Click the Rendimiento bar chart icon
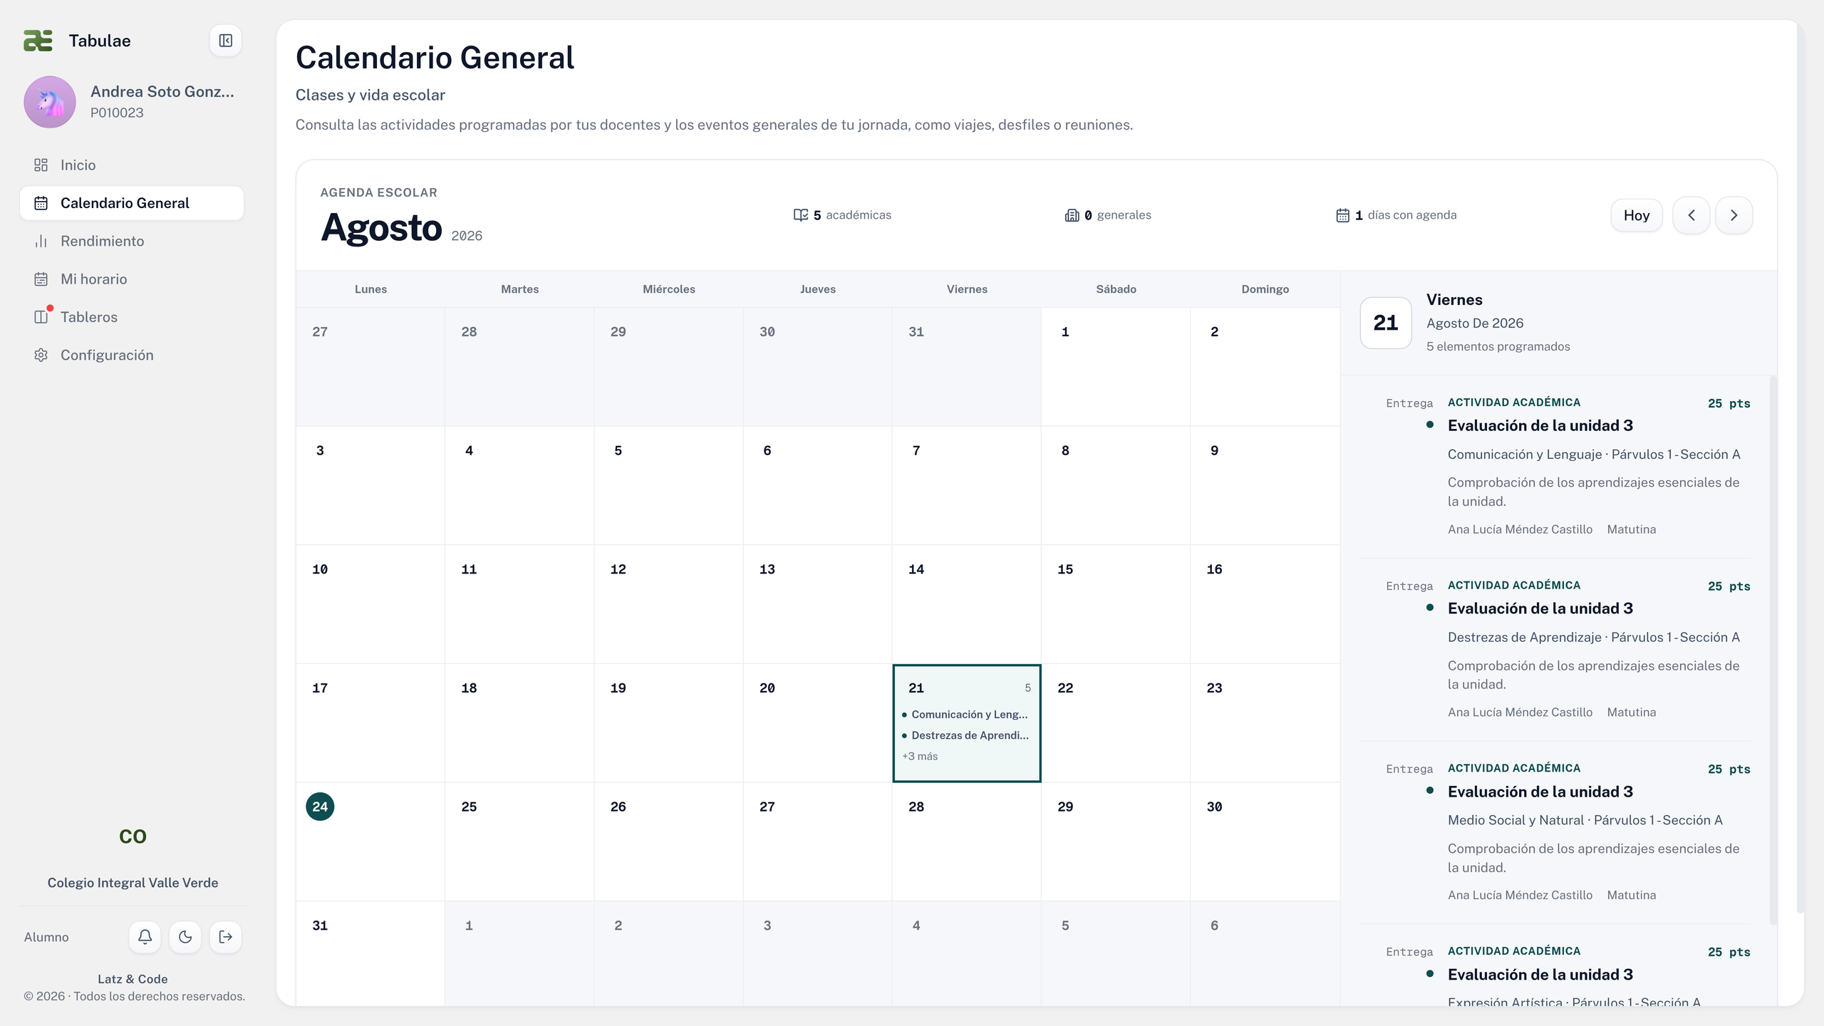 tap(41, 241)
